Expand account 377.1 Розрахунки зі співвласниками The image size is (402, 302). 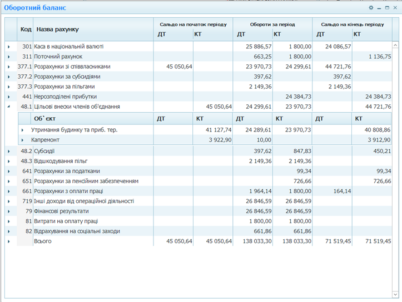coord(9,67)
